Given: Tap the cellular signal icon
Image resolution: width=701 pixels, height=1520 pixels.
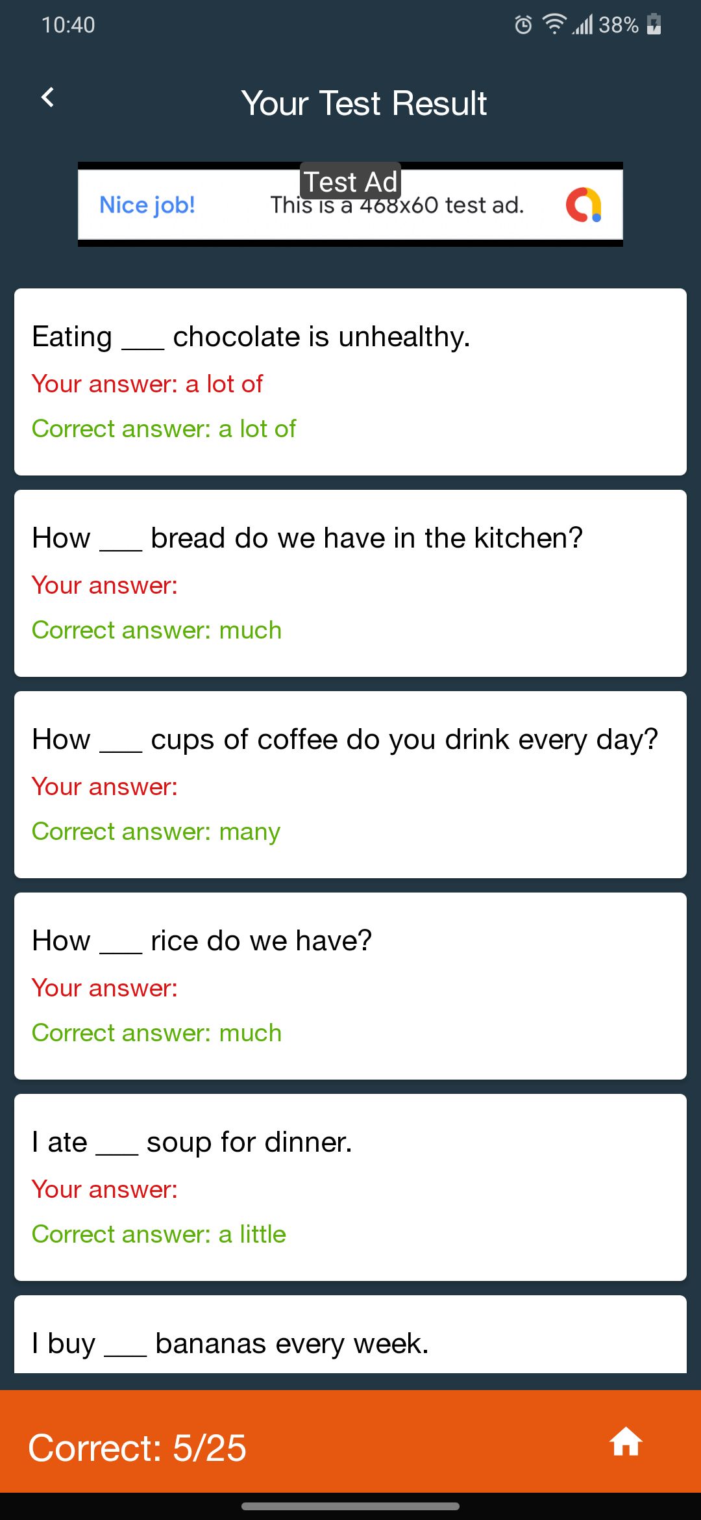Looking at the screenshot, I should point(583,25).
